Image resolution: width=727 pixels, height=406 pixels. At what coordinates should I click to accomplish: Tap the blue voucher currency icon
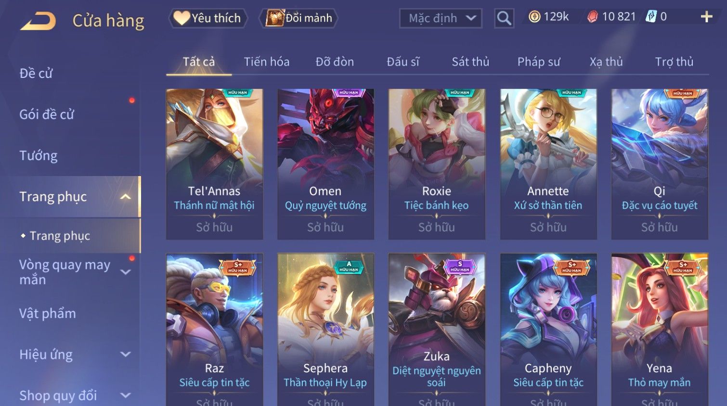point(651,16)
